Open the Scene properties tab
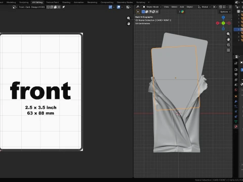 pos(236,85)
